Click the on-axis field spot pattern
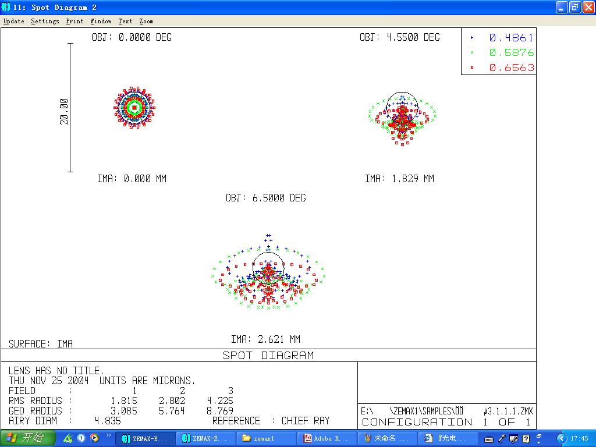596x447 pixels. pyautogui.click(x=134, y=108)
